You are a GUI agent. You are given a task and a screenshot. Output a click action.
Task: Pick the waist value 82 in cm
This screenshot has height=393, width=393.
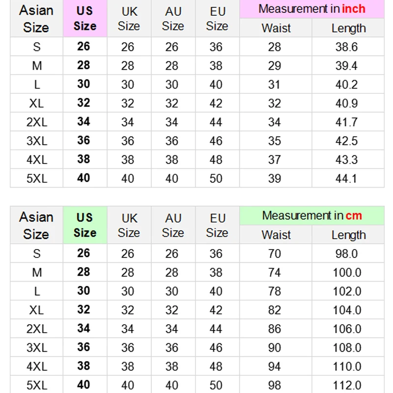[x=276, y=310]
